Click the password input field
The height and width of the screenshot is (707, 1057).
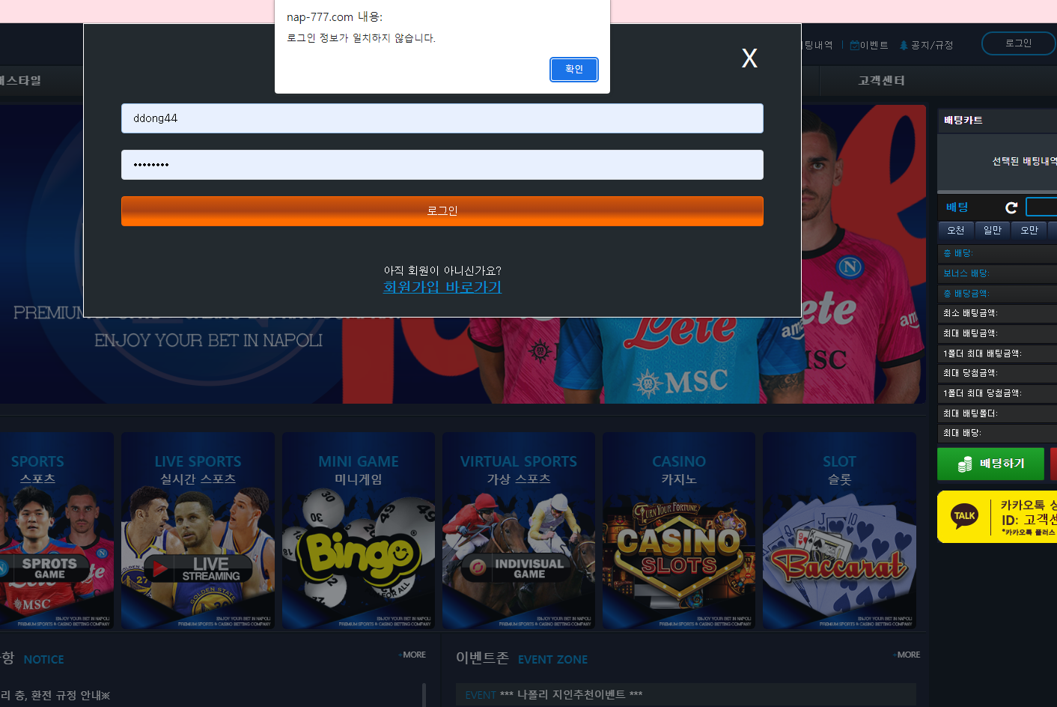(x=442, y=165)
